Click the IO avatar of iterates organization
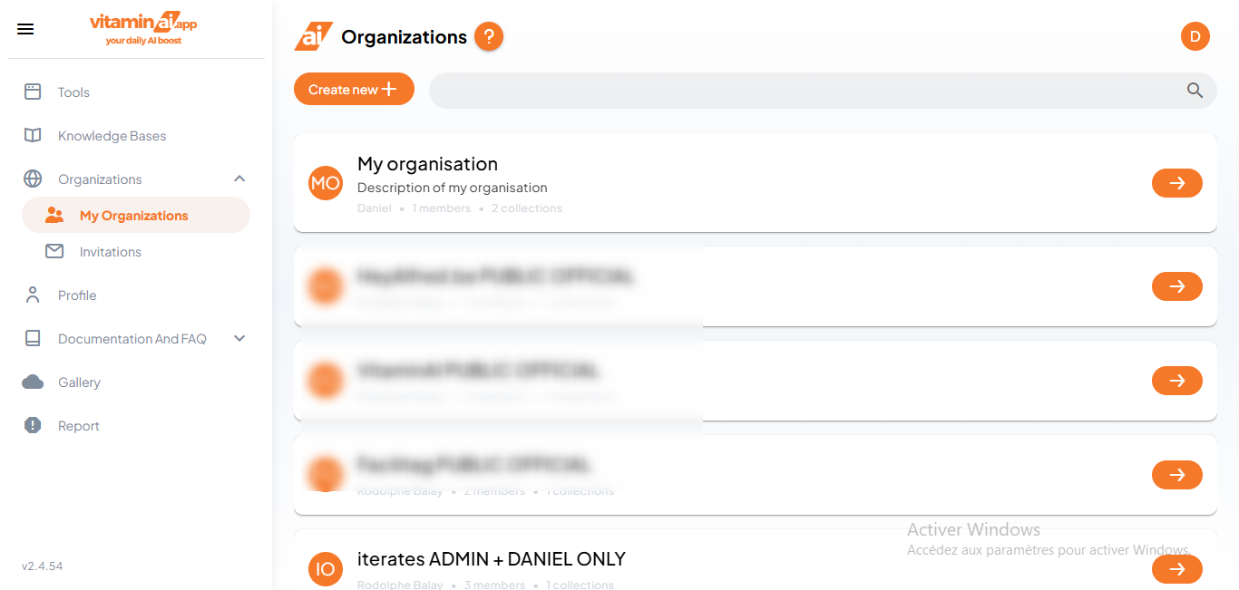Image resolution: width=1239 pixels, height=590 pixels. pyautogui.click(x=325, y=569)
